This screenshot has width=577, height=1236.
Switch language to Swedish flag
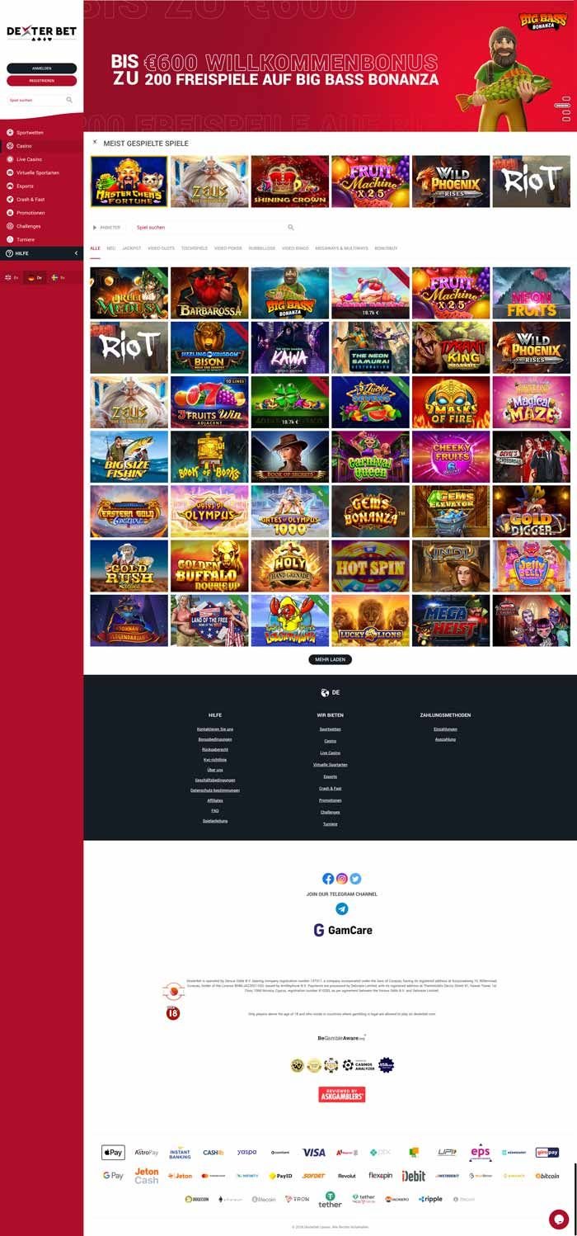pos(54,278)
